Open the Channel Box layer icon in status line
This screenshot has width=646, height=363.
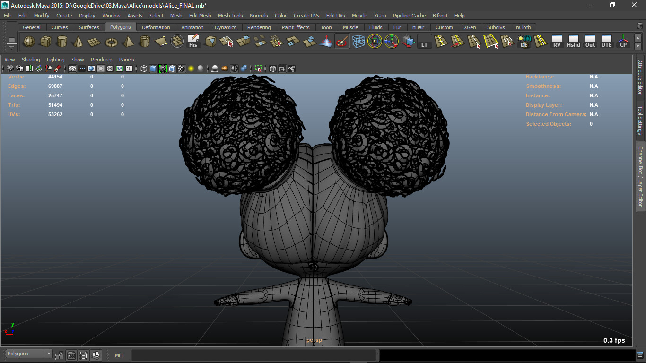coord(96,354)
